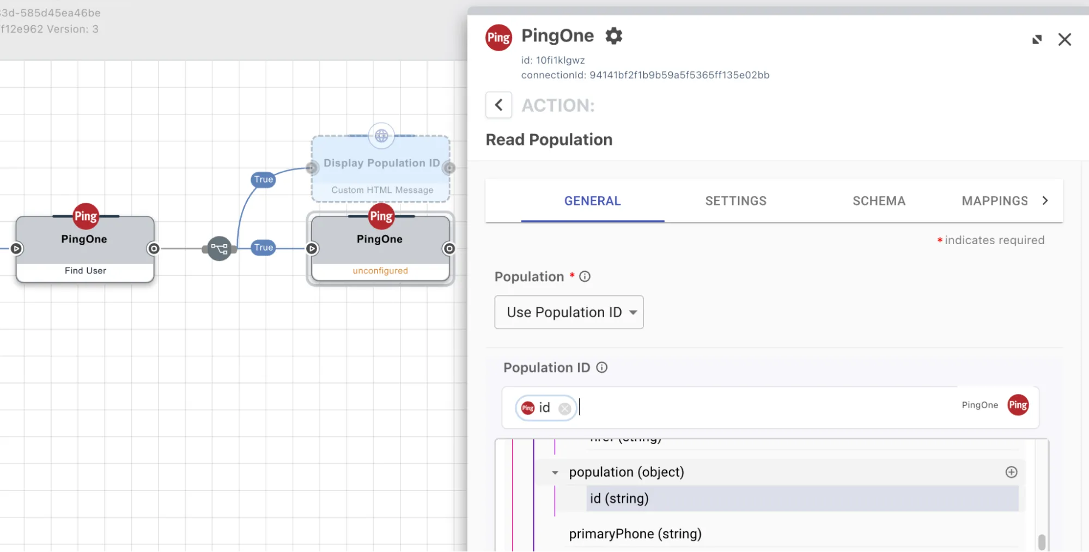This screenshot has height=552, width=1089.
Task: Click Display Population ID output port
Action: tap(449, 168)
